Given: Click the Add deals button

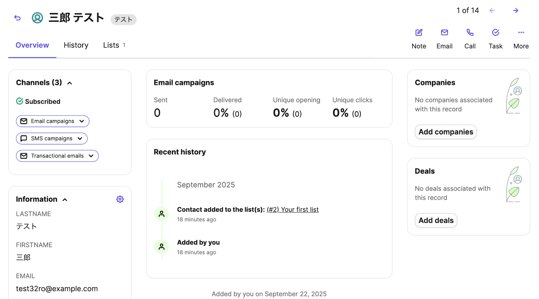Looking at the screenshot, I should tap(436, 221).
